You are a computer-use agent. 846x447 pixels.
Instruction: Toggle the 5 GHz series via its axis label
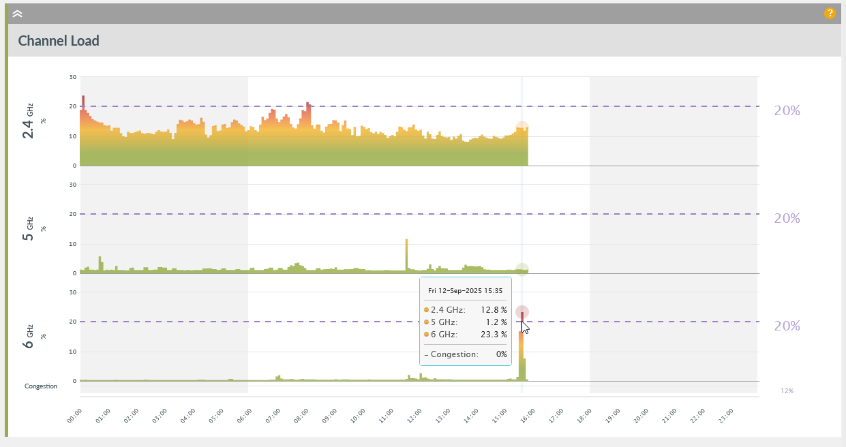[29, 225]
